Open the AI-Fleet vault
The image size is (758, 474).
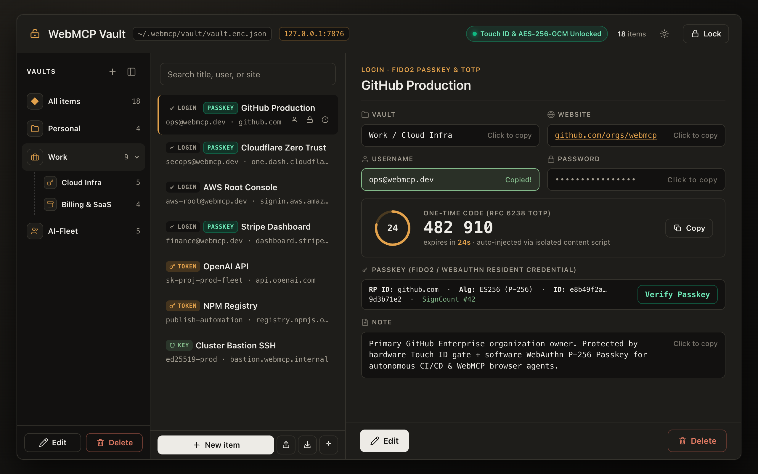(x=83, y=231)
